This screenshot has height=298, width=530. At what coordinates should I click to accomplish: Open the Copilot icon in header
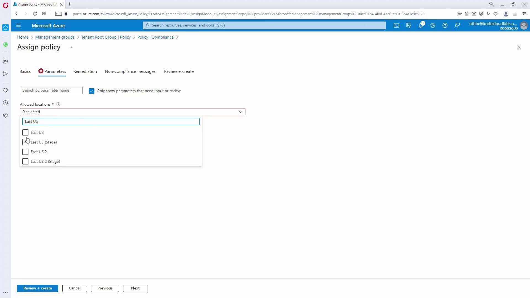click(x=409, y=25)
